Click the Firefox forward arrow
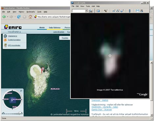Viewport: 154px width, 121px height. pos(11,17)
